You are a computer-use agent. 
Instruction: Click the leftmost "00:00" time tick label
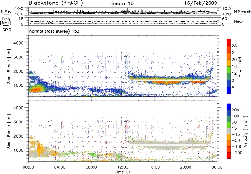(x=28, y=167)
